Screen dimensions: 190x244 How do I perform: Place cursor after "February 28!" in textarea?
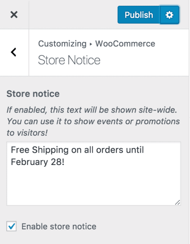click(65, 162)
